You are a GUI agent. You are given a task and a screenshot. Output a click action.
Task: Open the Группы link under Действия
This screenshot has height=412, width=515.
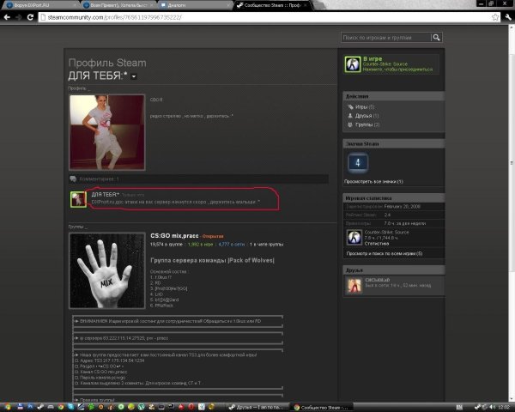click(x=367, y=124)
